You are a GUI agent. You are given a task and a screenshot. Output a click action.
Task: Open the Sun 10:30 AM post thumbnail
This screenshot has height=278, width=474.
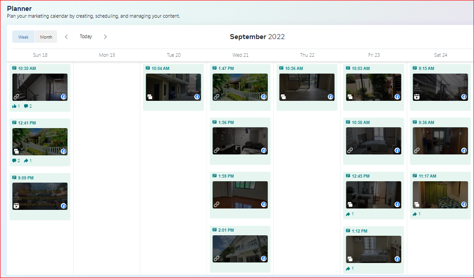40,87
